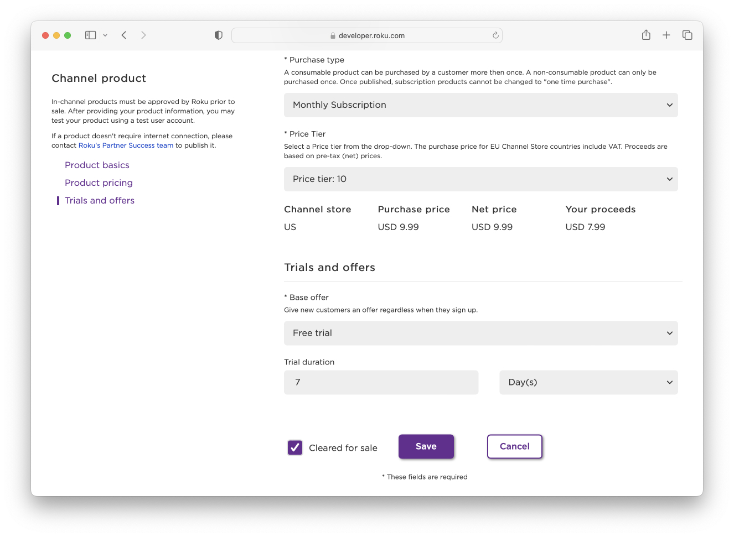The width and height of the screenshot is (734, 537).
Task: Open Roku's Partner Success team link
Action: pos(126,145)
